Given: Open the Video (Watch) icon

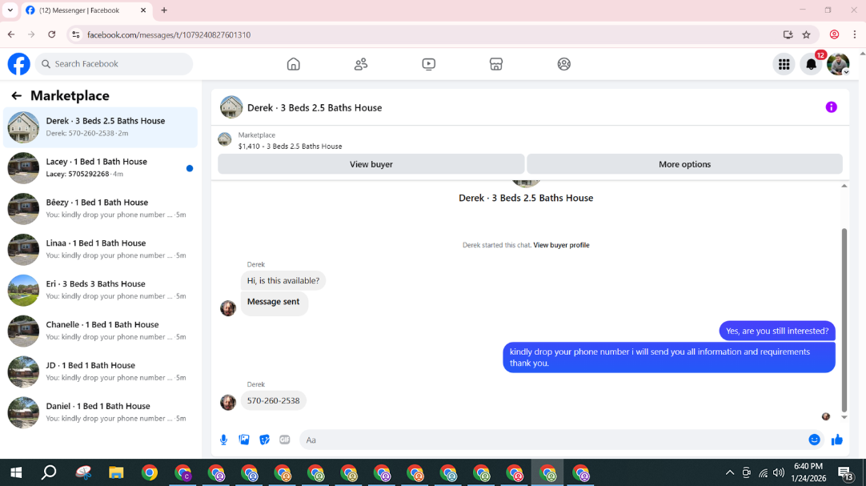Looking at the screenshot, I should point(428,64).
